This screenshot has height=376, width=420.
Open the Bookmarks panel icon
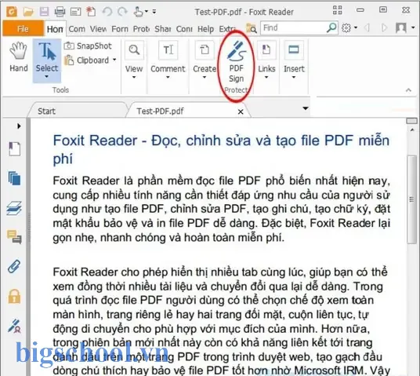click(14, 149)
